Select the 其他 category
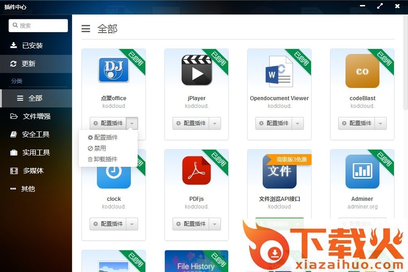Screen dimensions: 408x272 click(36, 189)
